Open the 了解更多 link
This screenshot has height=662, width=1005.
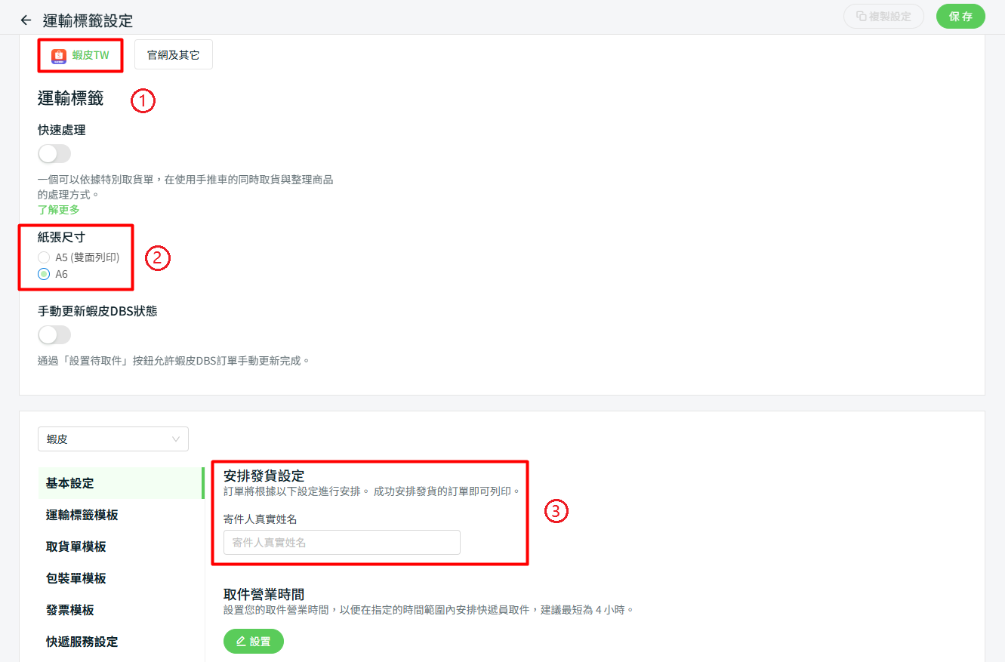(x=58, y=210)
